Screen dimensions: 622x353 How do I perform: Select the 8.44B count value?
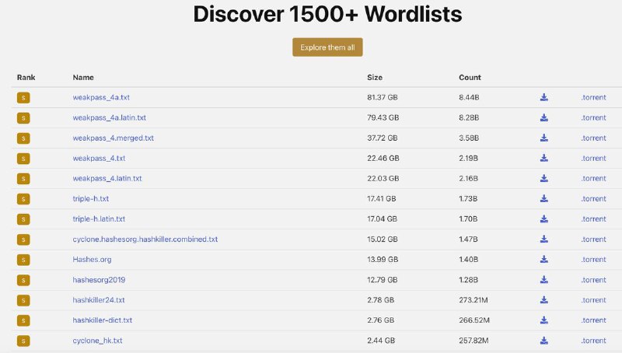pyautogui.click(x=469, y=97)
